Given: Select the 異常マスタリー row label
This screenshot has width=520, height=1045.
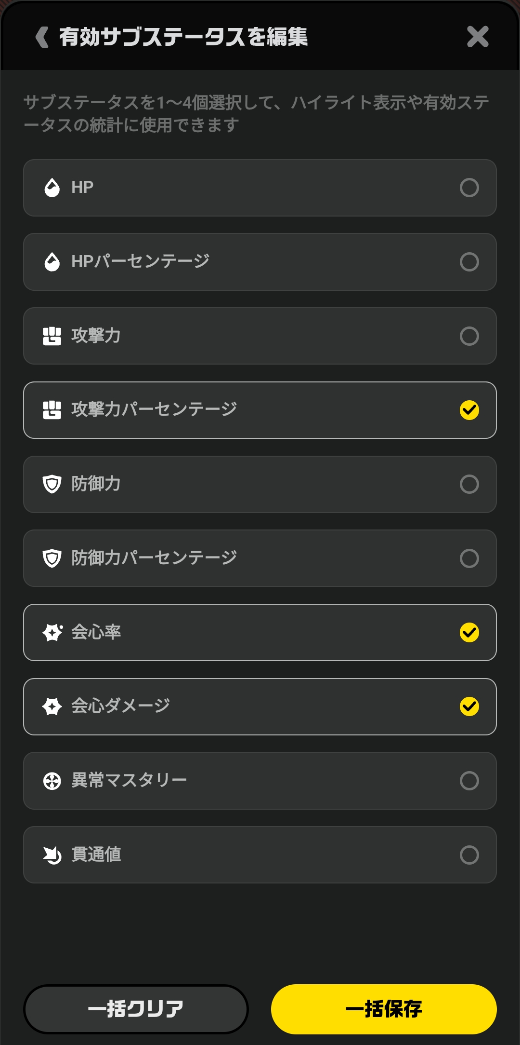Looking at the screenshot, I should point(129,780).
